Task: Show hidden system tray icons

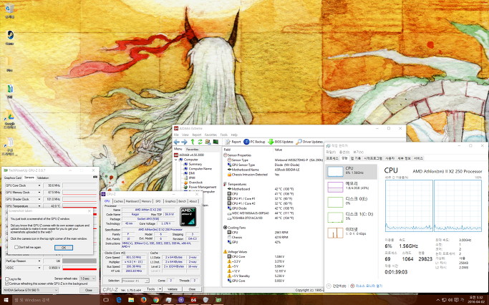Action: point(438,300)
